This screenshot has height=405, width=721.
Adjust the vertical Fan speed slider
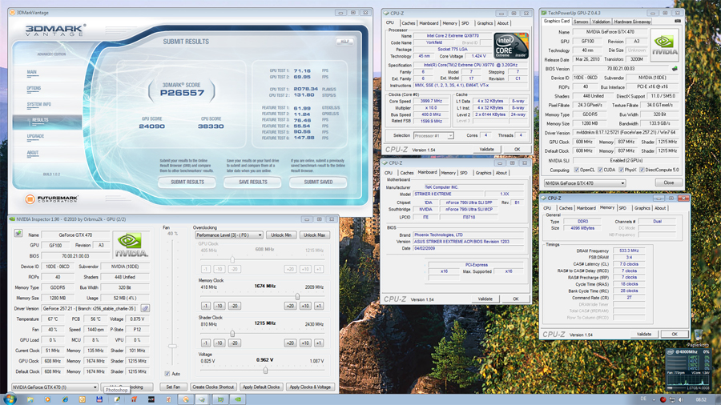pyautogui.click(x=172, y=347)
